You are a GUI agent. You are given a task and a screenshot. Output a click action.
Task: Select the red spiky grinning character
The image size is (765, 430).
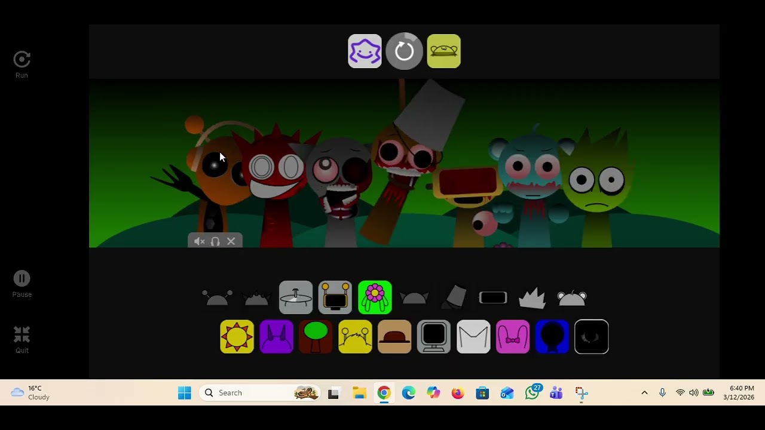coord(276,185)
